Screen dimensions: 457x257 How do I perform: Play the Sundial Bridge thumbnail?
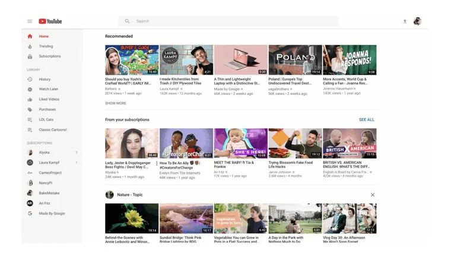tap(186, 218)
